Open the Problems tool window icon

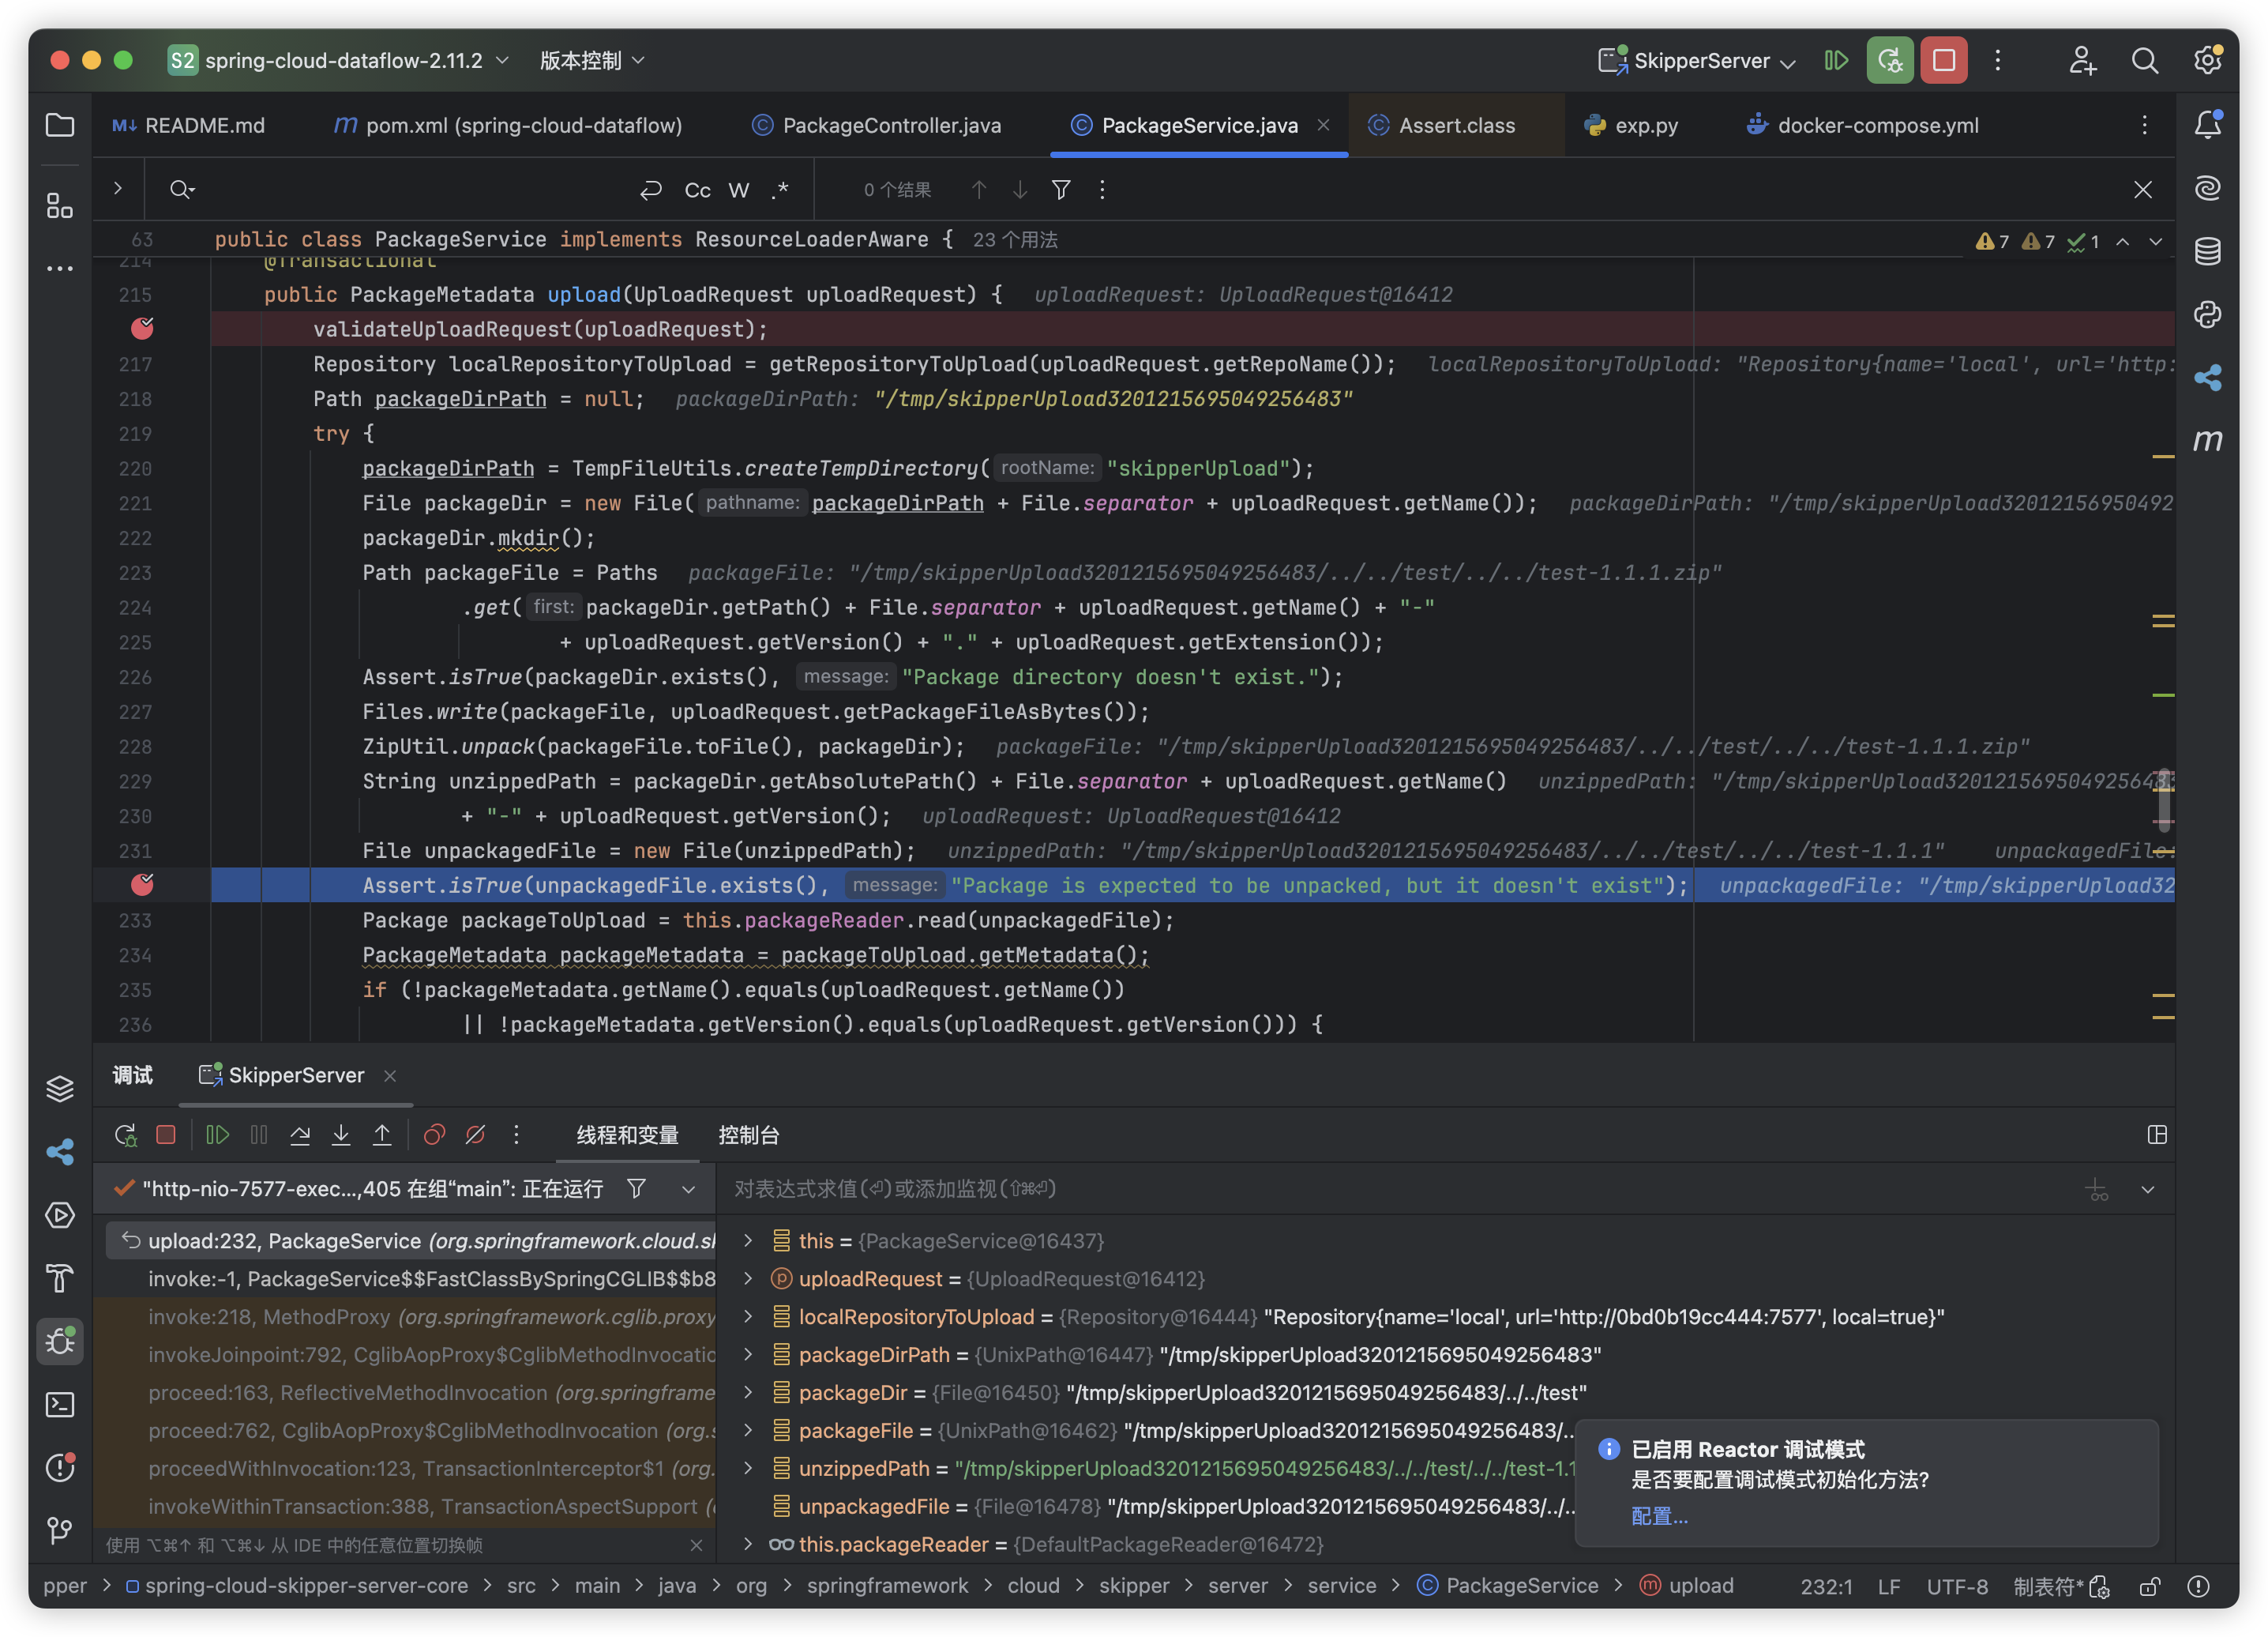tap(60, 1467)
